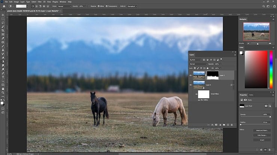
Task: Click Apply mask icon in Properties panel
Action: pos(261,150)
